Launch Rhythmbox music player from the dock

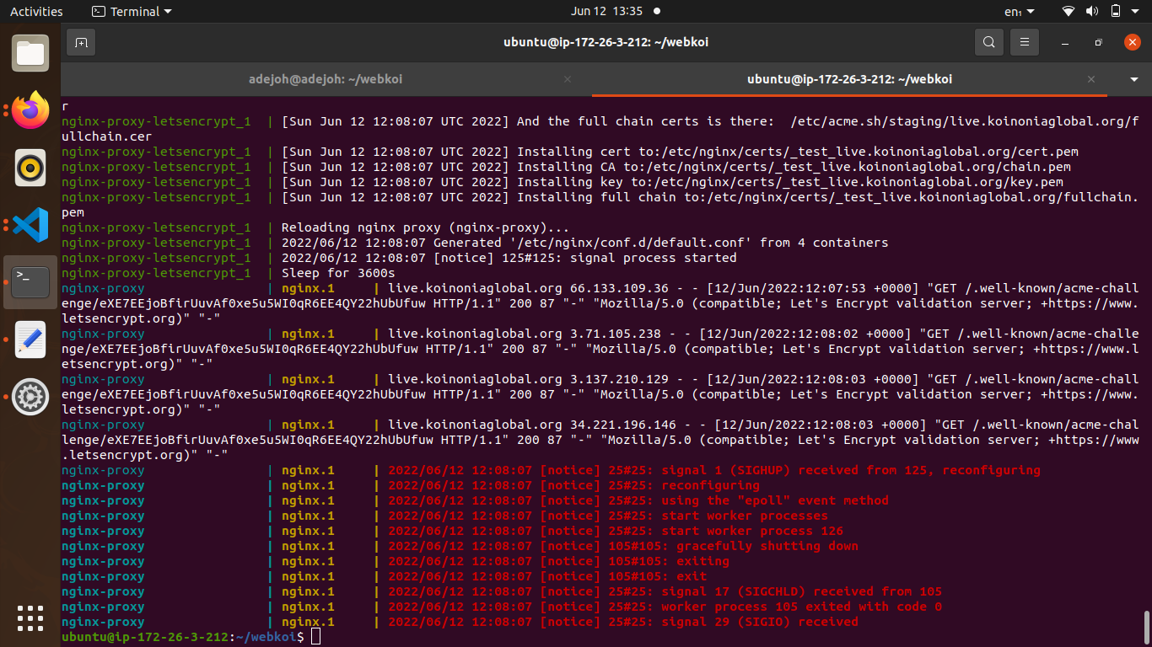[x=30, y=168]
